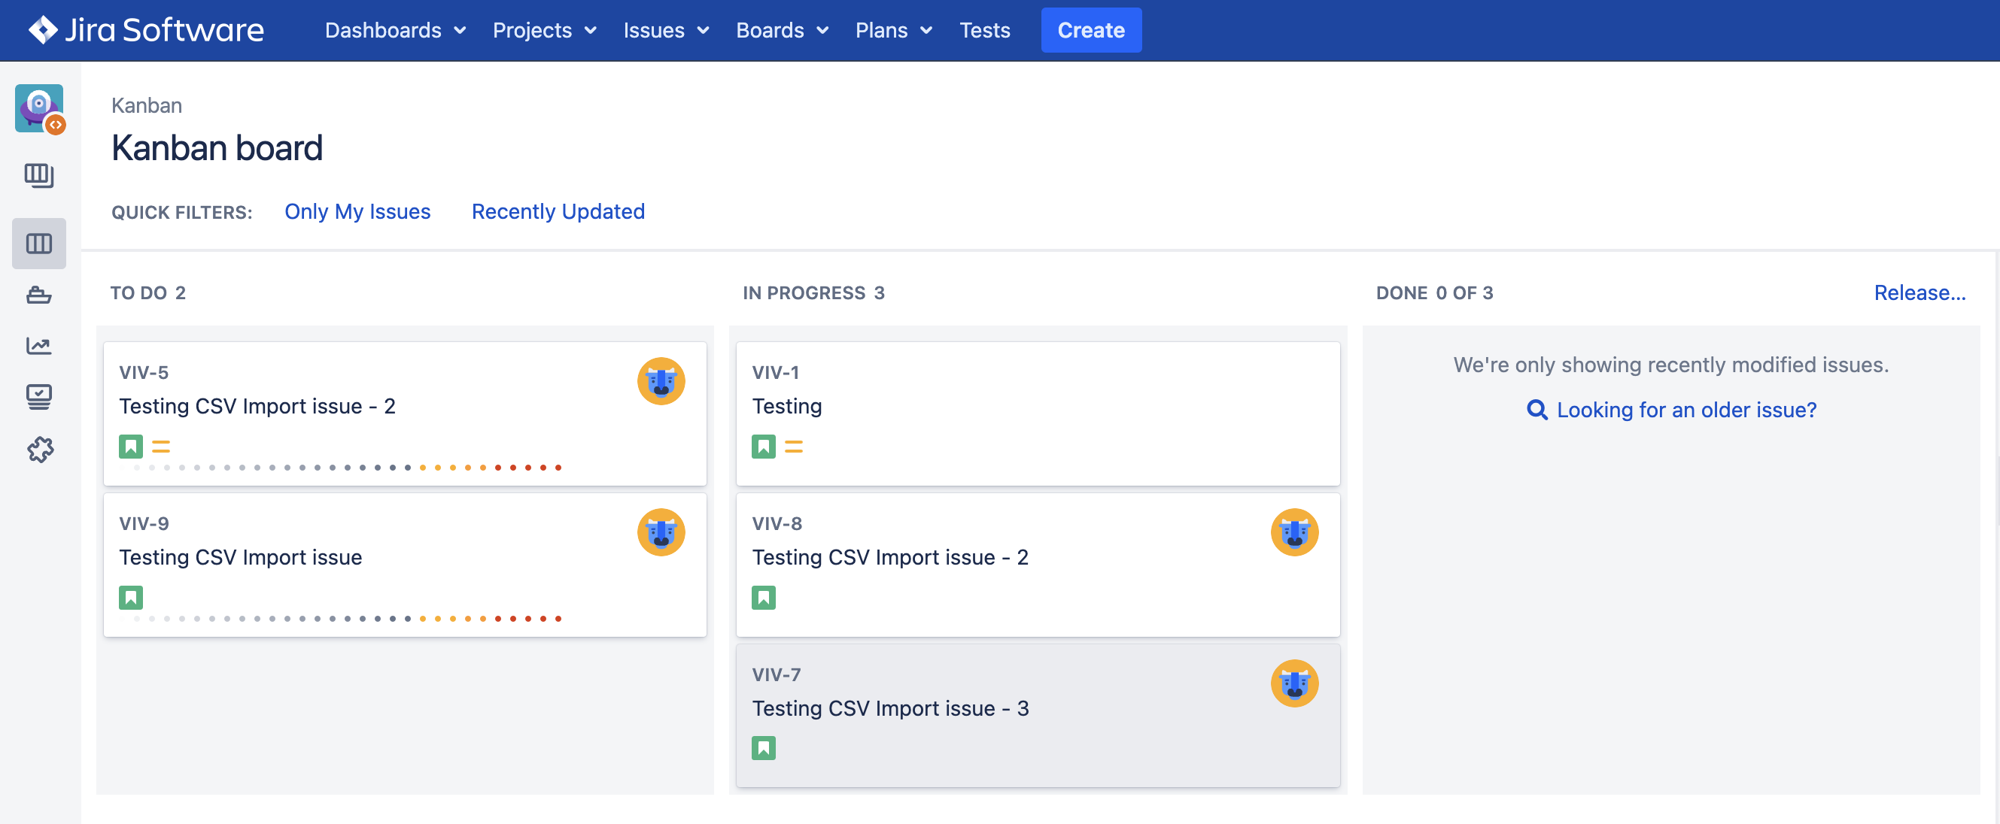Image resolution: width=2000 pixels, height=824 pixels.
Task: Expand the Boards dropdown menu
Action: coord(782,30)
